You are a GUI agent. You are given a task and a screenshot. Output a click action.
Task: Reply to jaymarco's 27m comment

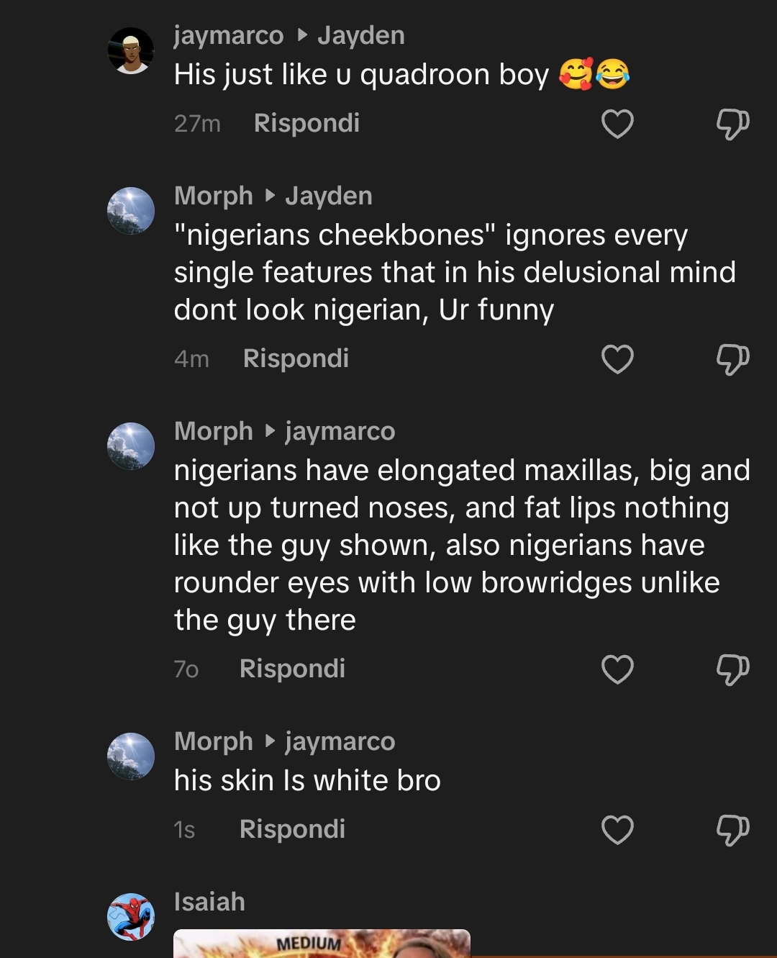306,123
